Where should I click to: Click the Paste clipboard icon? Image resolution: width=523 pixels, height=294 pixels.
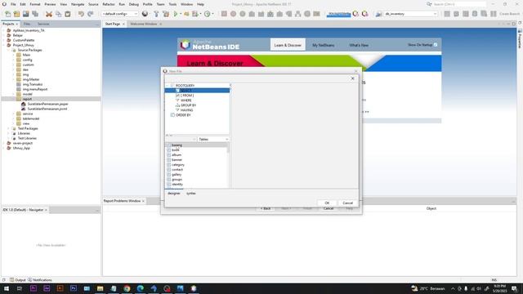[68, 14]
